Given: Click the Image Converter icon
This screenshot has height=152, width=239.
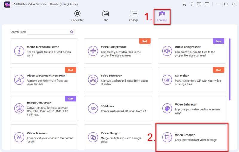Looking at the screenshot, I should (x=19, y=109).
